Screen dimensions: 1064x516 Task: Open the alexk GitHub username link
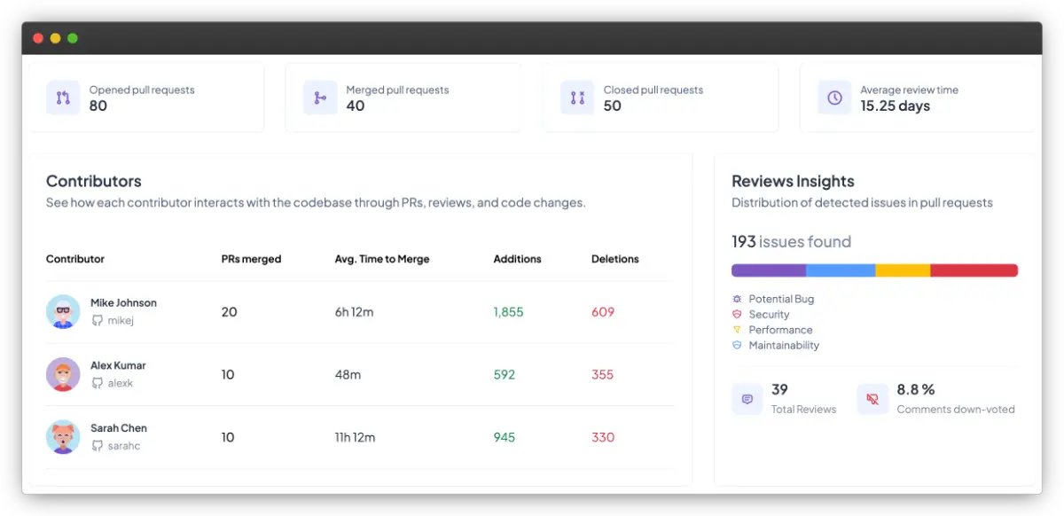[x=120, y=383]
